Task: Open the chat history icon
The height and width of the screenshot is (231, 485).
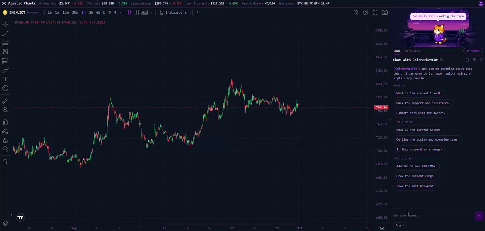Action: 474,60
